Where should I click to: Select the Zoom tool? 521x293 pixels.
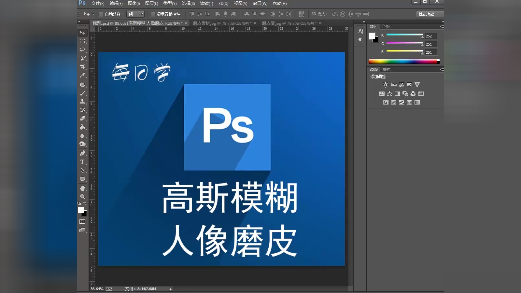point(82,197)
